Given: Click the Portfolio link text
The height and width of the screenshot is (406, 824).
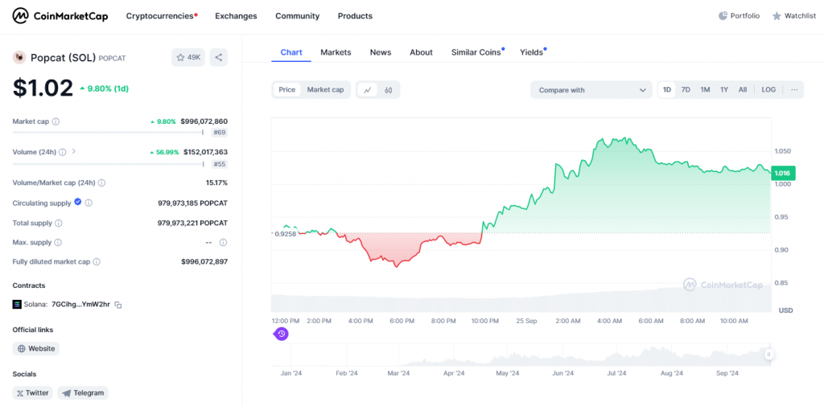Looking at the screenshot, I should [x=744, y=16].
